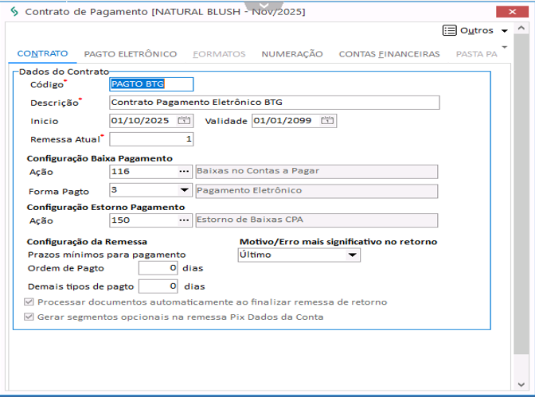Click the Código field with PAGTO BTG

(x=151, y=84)
